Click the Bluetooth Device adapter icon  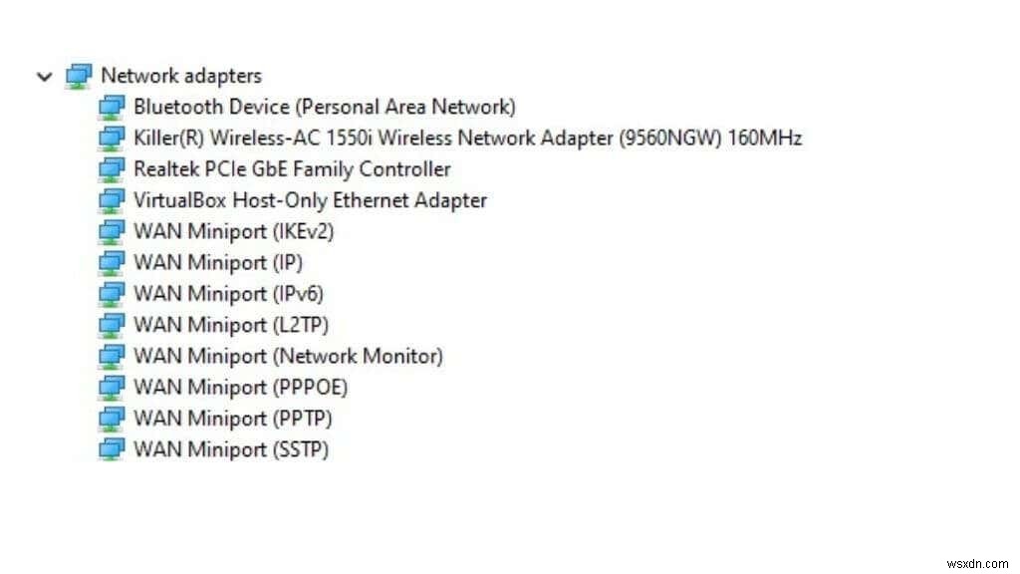tap(112, 107)
